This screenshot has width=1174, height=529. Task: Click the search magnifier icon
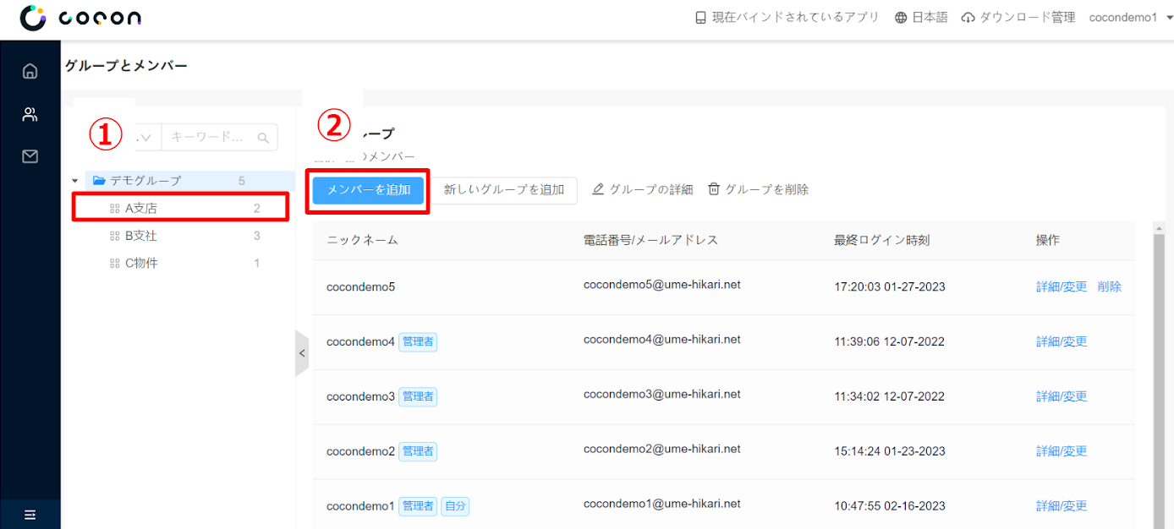click(263, 138)
